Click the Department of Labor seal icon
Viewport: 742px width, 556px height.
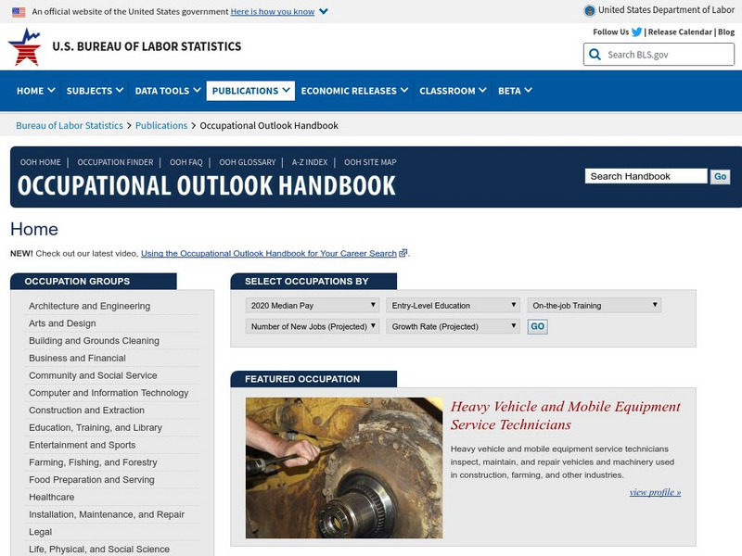[x=589, y=10]
